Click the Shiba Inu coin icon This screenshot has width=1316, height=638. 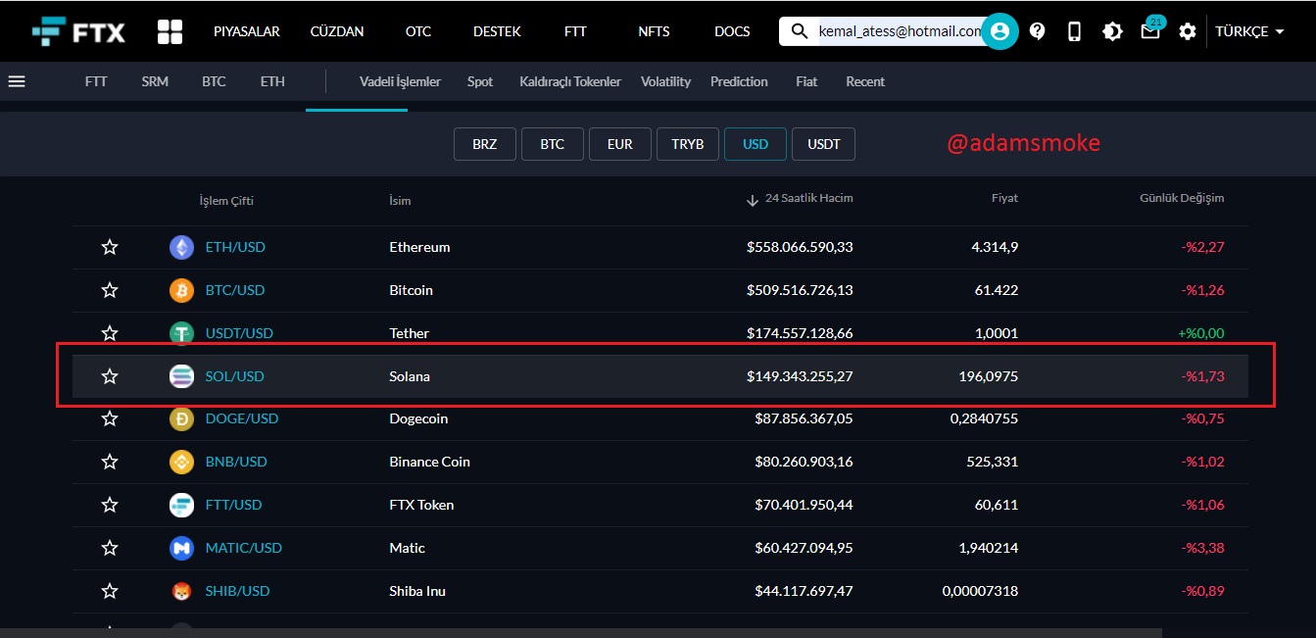(x=181, y=591)
